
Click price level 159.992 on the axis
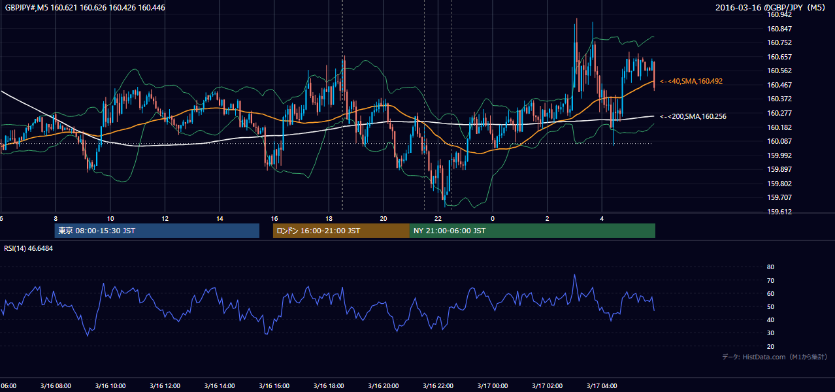pos(779,155)
